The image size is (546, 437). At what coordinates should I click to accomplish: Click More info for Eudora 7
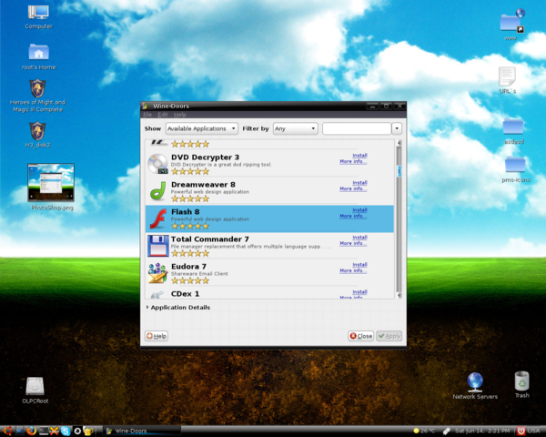point(353,270)
